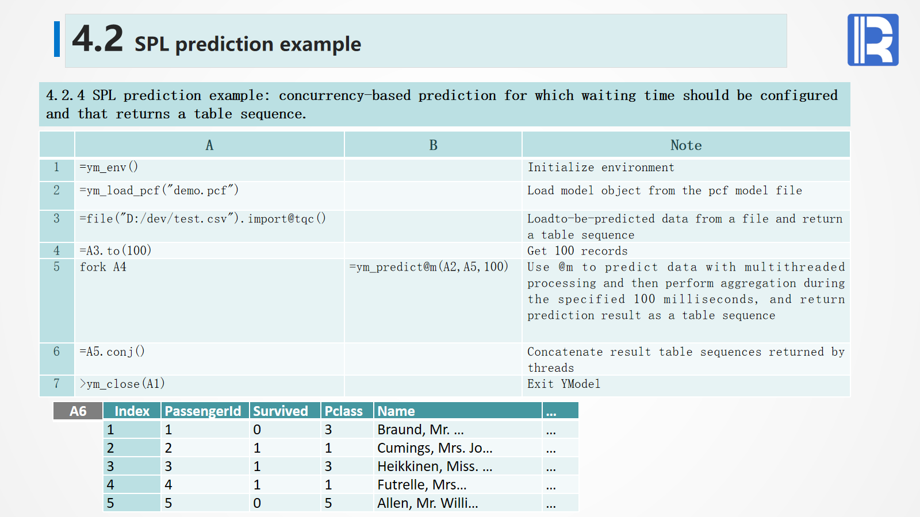Select the "fork A4" cell
Viewport: 920px width, 517px height.
(x=103, y=267)
